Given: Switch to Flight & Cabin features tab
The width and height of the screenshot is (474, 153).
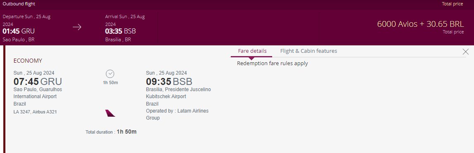Looking at the screenshot, I should click(308, 51).
